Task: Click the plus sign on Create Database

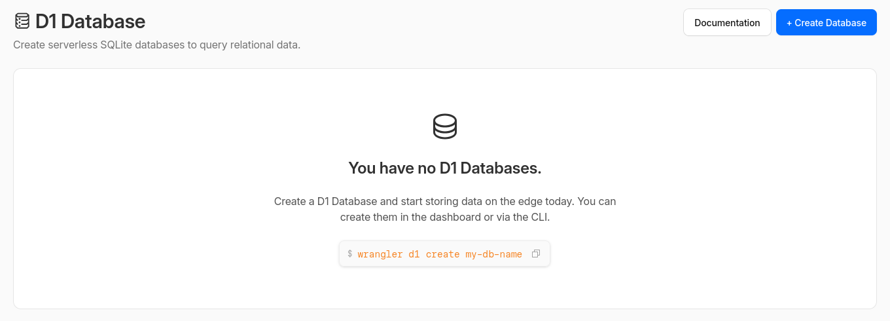Action: point(789,23)
